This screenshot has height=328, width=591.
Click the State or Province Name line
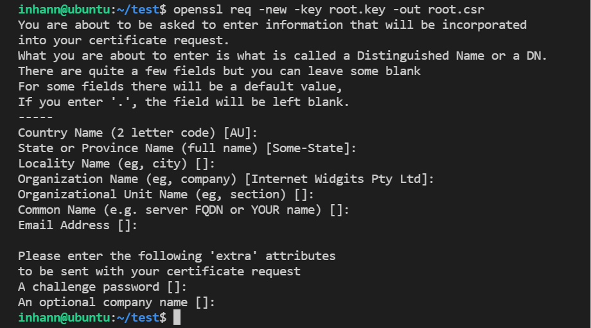[187, 148]
